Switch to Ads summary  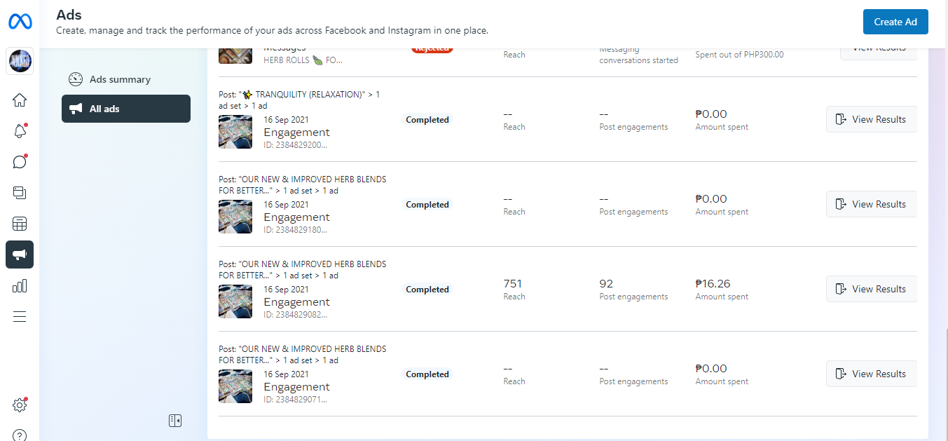[x=120, y=79]
